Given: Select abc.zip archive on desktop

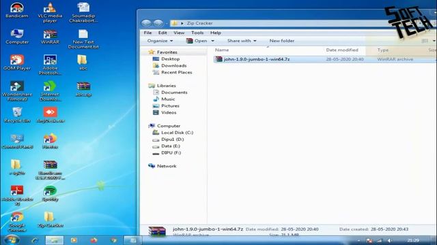Looking at the screenshot, I should click(x=83, y=89).
